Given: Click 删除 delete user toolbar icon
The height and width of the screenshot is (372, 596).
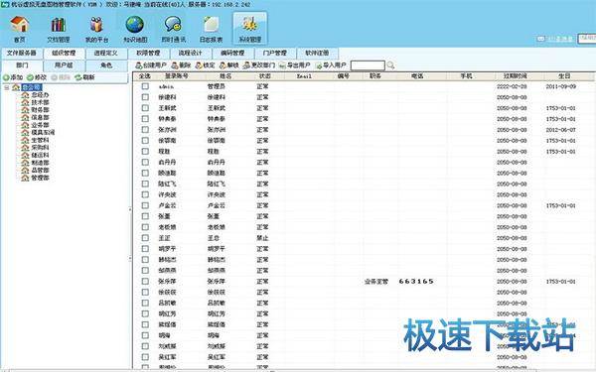Looking at the screenshot, I should coord(175,65).
